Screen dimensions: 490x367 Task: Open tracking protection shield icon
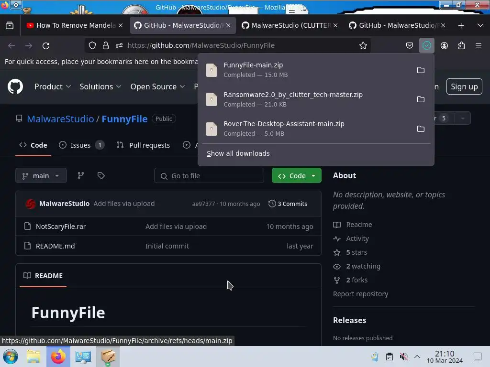(92, 45)
